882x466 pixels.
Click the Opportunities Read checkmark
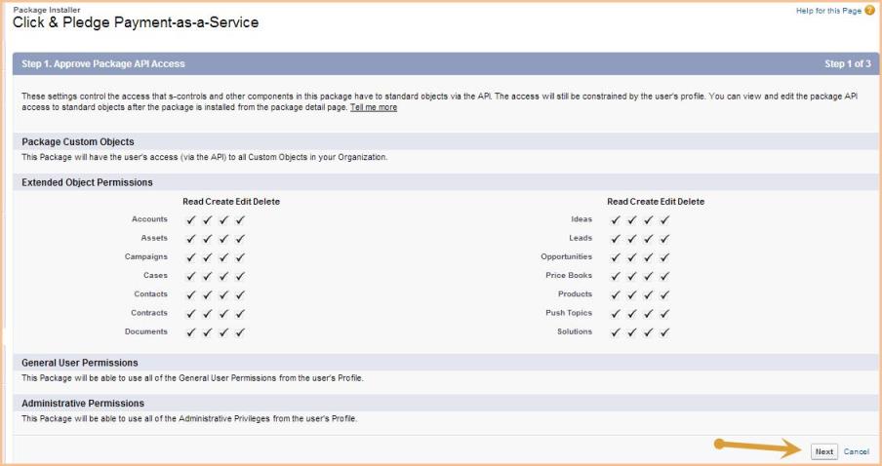pyautogui.click(x=616, y=257)
